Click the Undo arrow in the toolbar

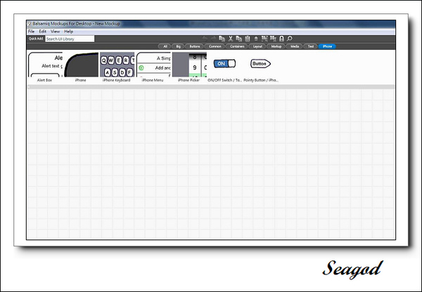pos(205,39)
